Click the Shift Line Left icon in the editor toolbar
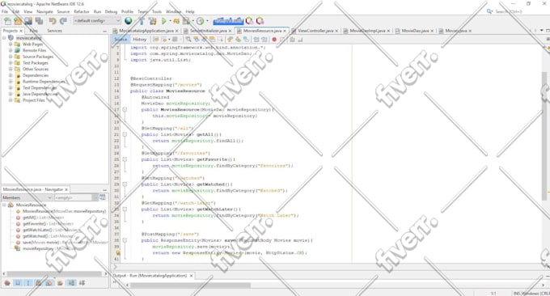This screenshot has height=296, width=550. [x=256, y=40]
